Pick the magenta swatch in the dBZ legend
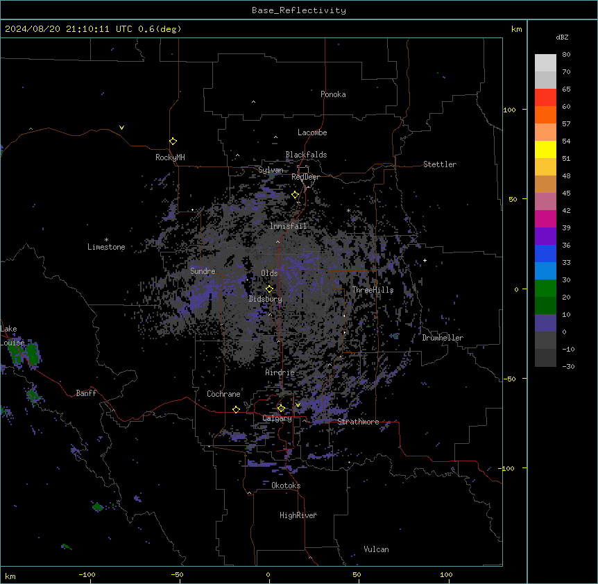Image resolution: width=598 pixels, height=584 pixels. (x=545, y=218)
